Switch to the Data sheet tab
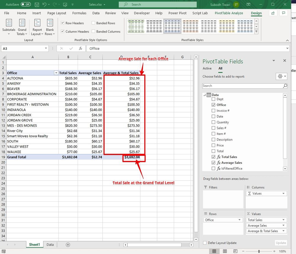296x254 pixels. [50, 245]
